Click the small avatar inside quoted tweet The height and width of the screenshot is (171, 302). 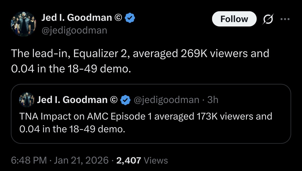tap(26, 99)
